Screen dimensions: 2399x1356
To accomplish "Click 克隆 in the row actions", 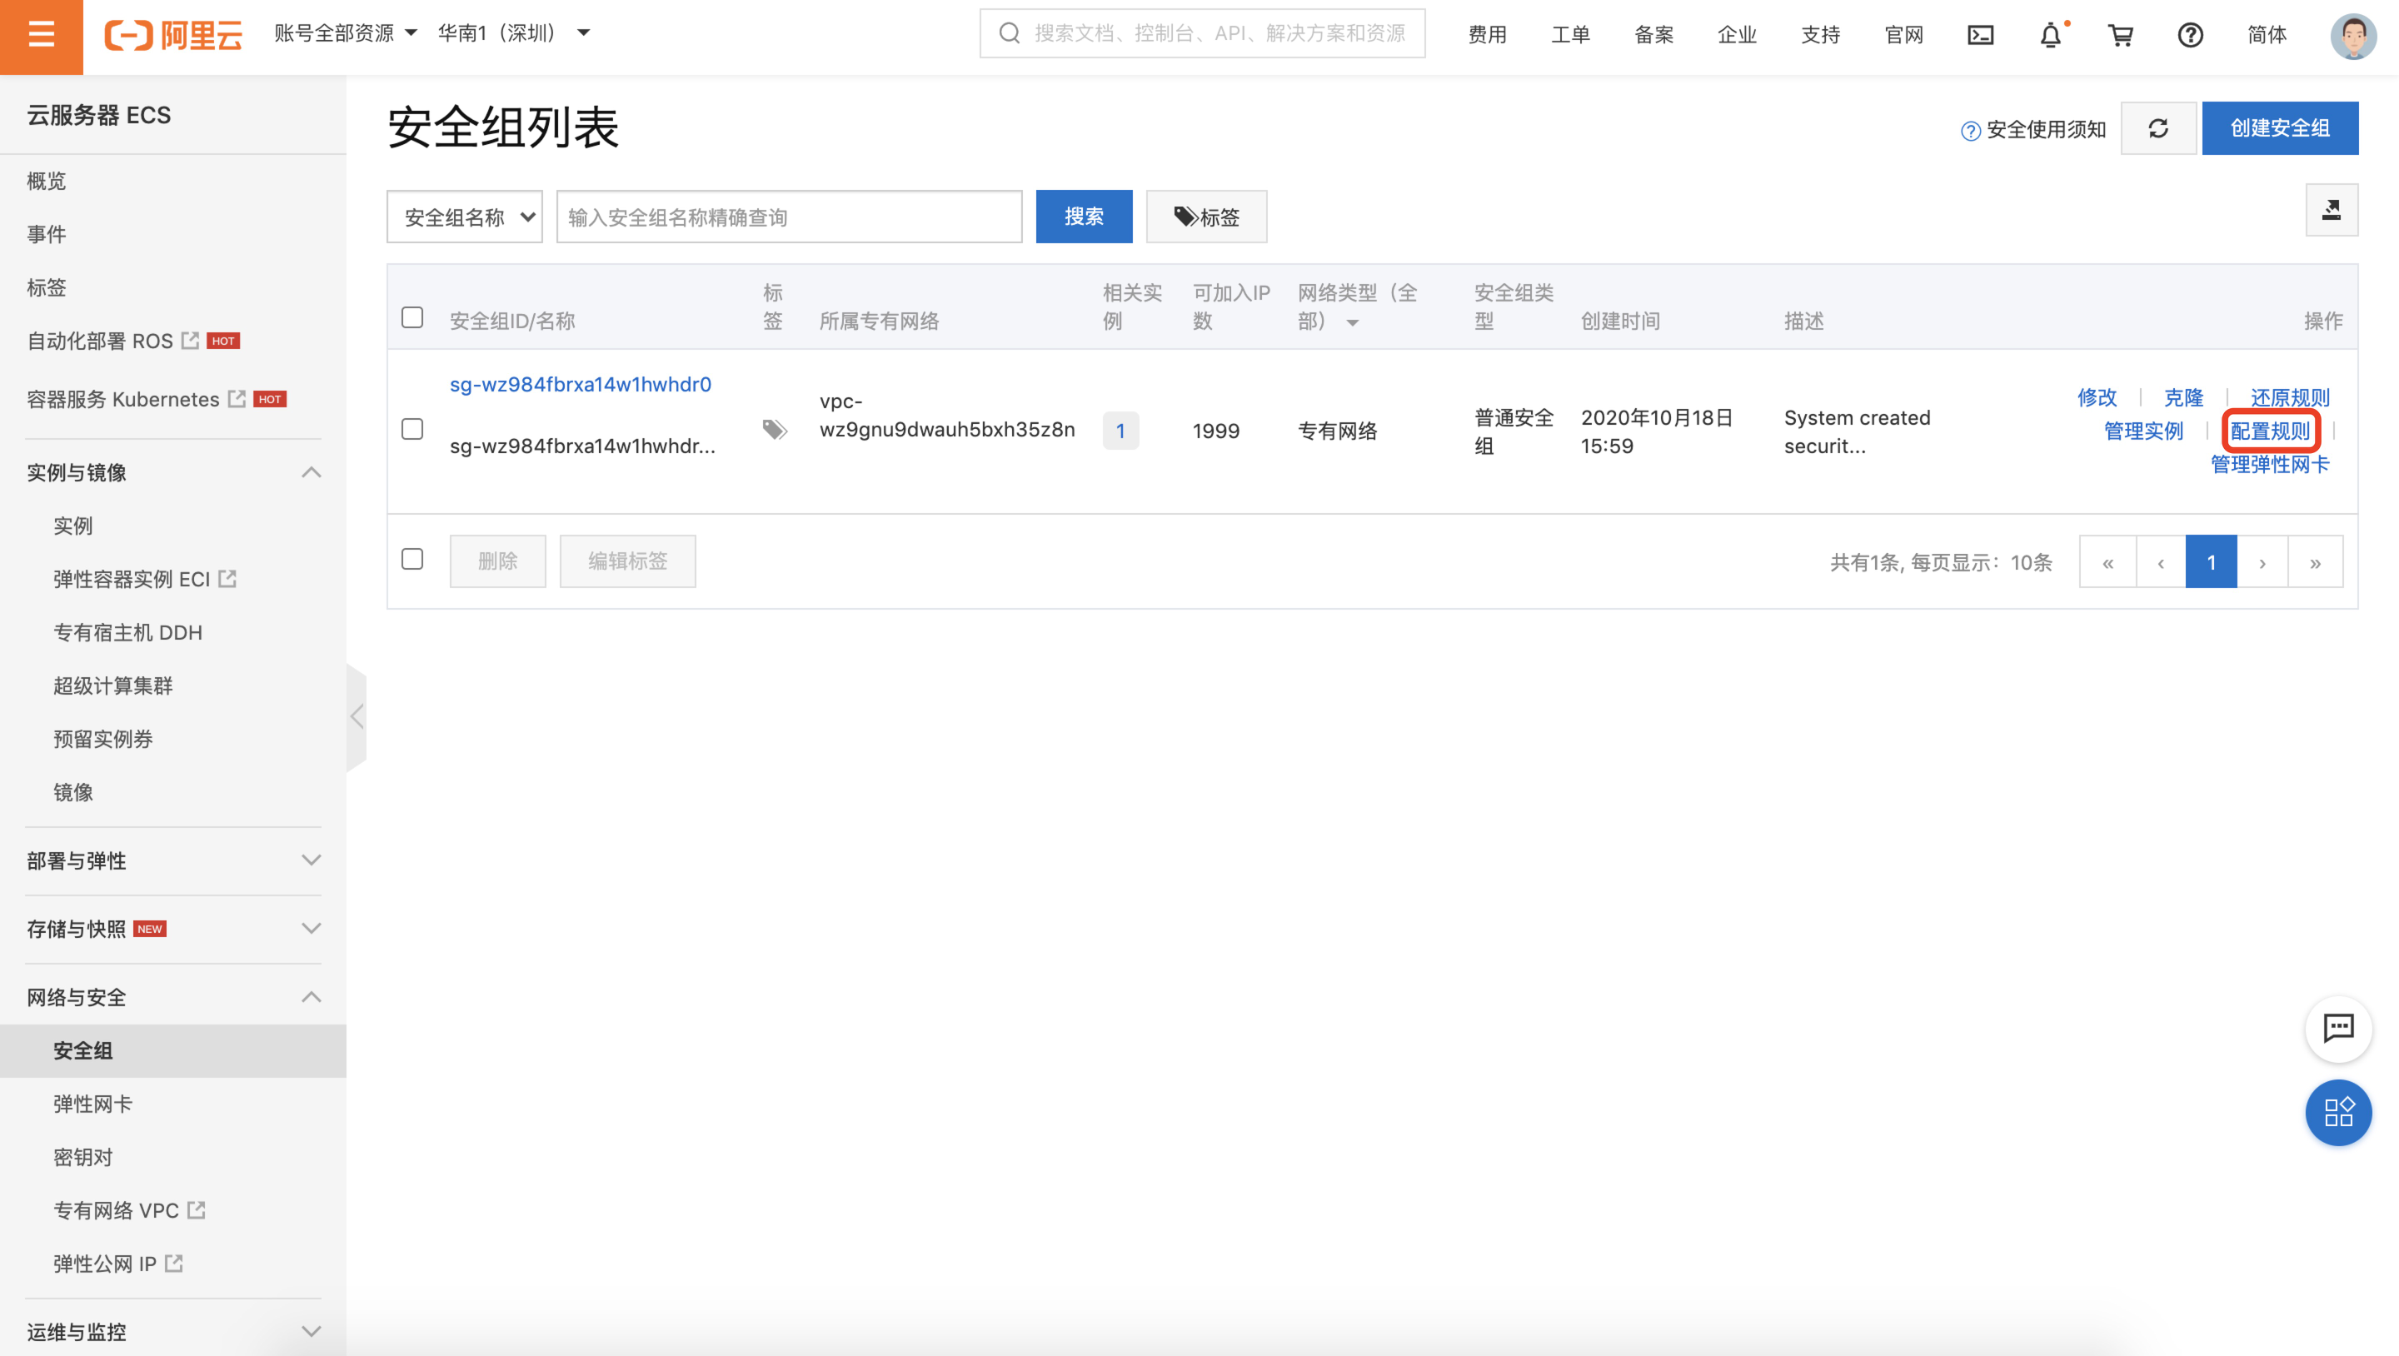I will point(2183,397).
